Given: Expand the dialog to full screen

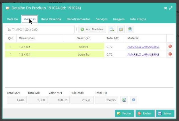Looking at the screenshot, I should 171,8.
